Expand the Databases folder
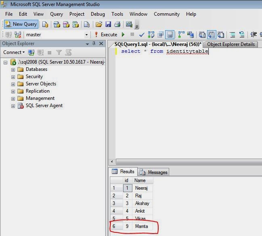The height and width of the screenshot is (236, 262). [13, 70]
